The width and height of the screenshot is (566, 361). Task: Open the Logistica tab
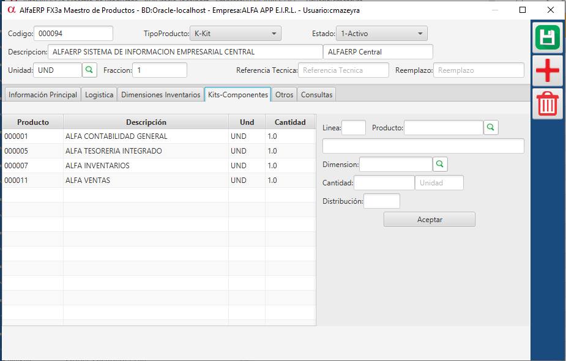coord(99,95)
